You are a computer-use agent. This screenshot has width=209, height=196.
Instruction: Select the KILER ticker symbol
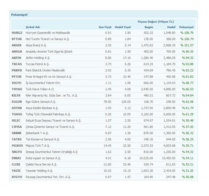coord(16,95)
